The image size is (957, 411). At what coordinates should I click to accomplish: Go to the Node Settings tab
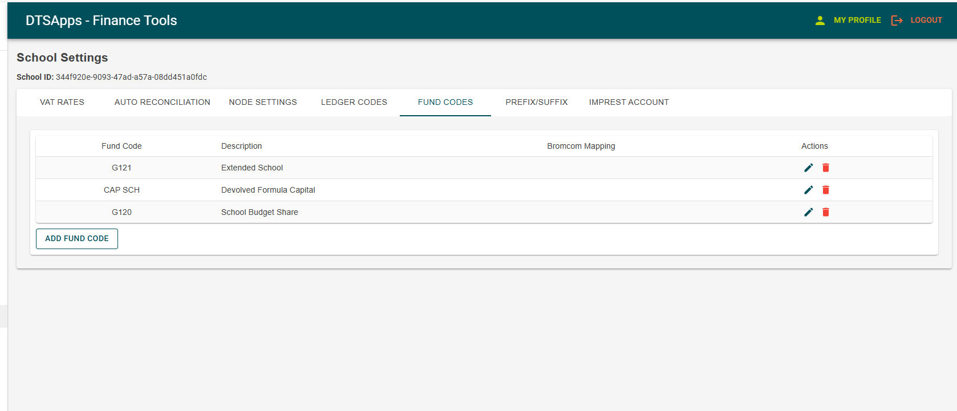263,103
